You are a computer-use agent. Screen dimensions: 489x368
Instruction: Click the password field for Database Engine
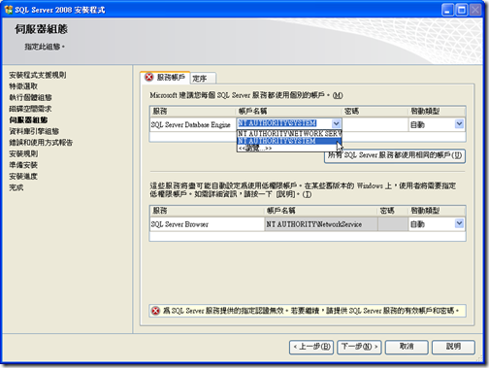pos(375,124)
